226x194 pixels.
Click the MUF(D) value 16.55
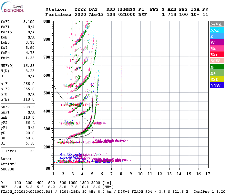click(29, 66)
